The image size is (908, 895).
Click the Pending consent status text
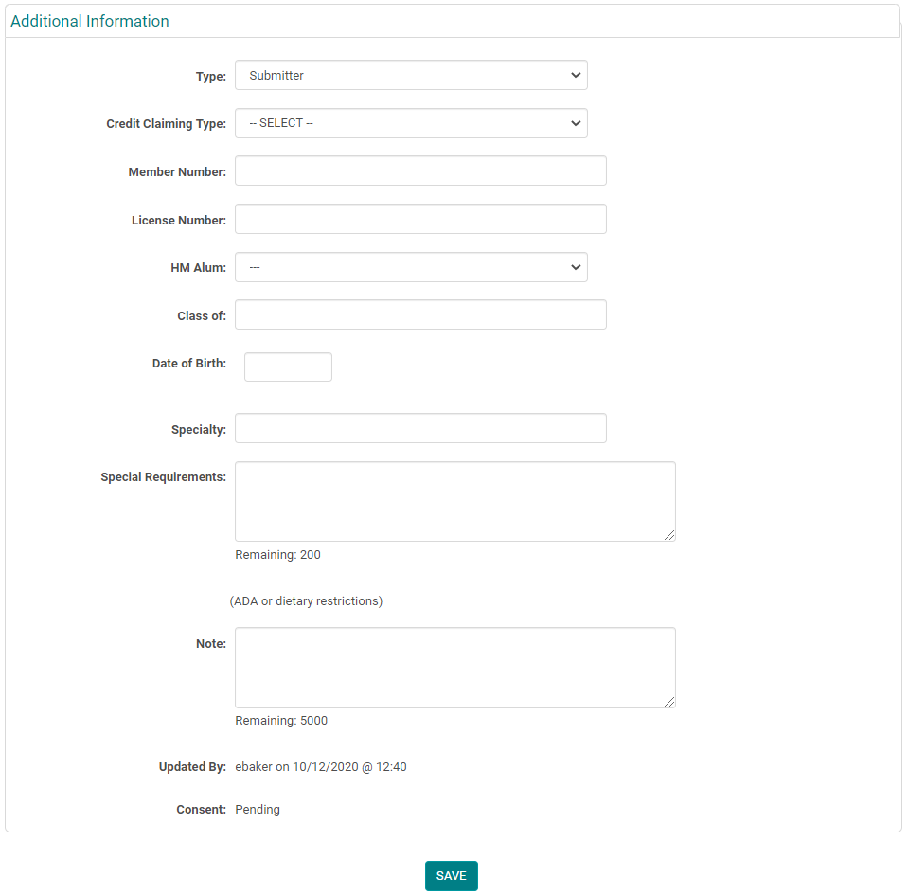pos(258,810)
